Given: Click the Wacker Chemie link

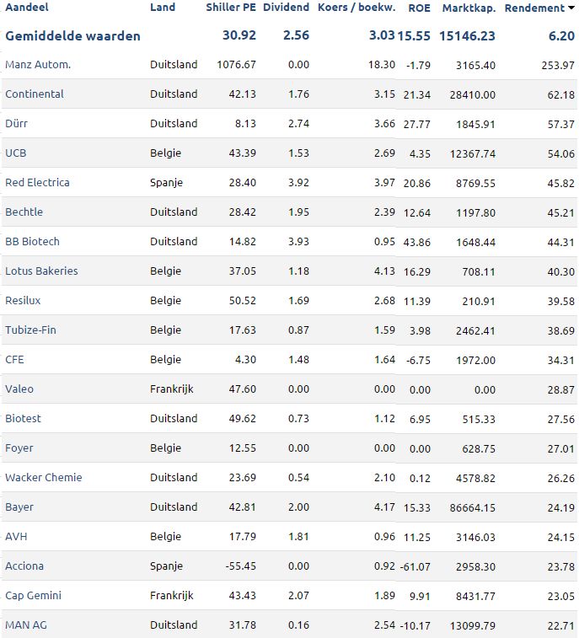Looking at the screenshot, I should (x=43, y=477).
